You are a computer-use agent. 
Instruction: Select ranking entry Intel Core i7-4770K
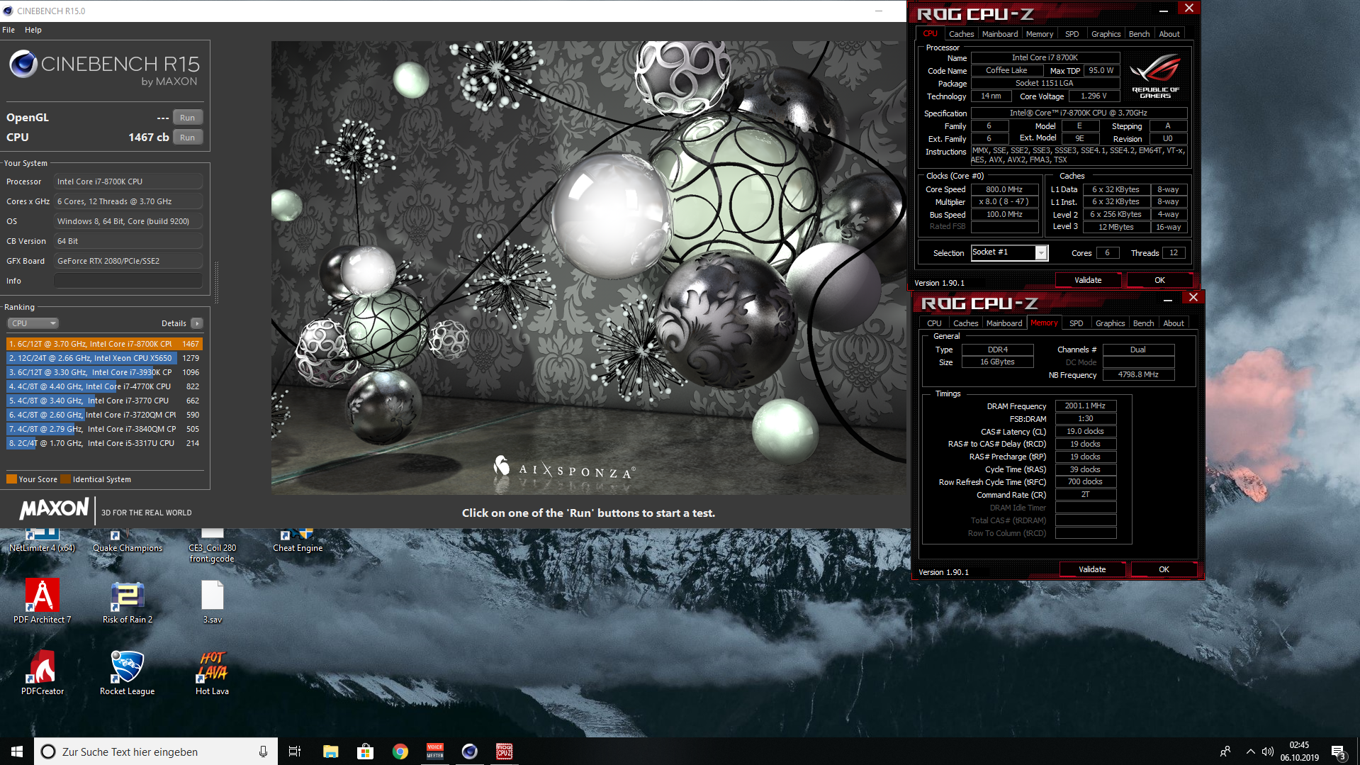[x=104, y=386]
